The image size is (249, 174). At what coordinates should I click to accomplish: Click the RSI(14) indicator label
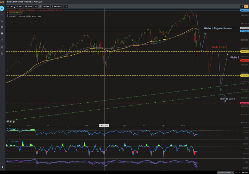[x=13, y=128]
